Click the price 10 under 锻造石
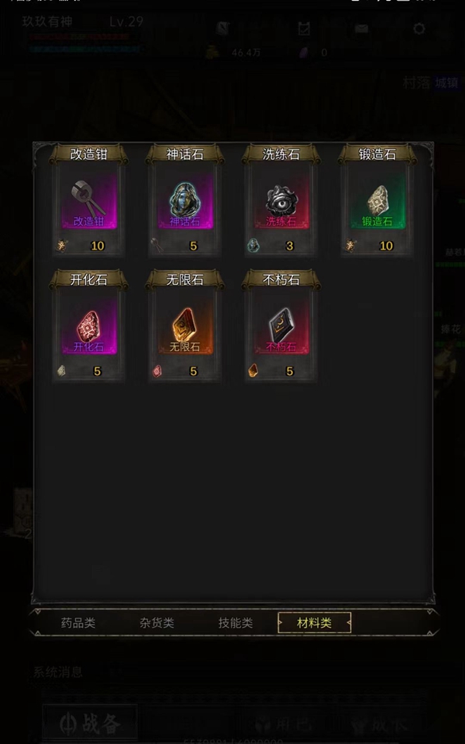The height and width of the screenshot is (744, 465). point(386,246)
